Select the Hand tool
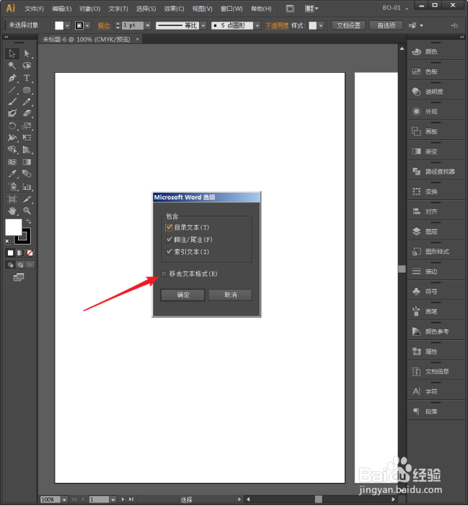The height and width of the screenshot is (506, 468). coord(12,211)
